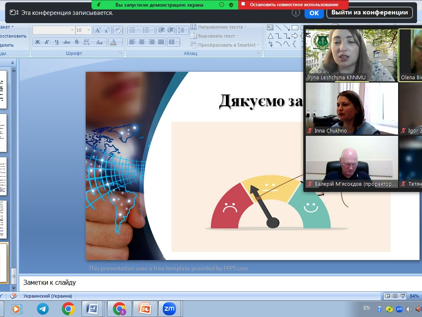Open character spacing (AV) dropdown
422x317 pixels.
pos(88,42)
